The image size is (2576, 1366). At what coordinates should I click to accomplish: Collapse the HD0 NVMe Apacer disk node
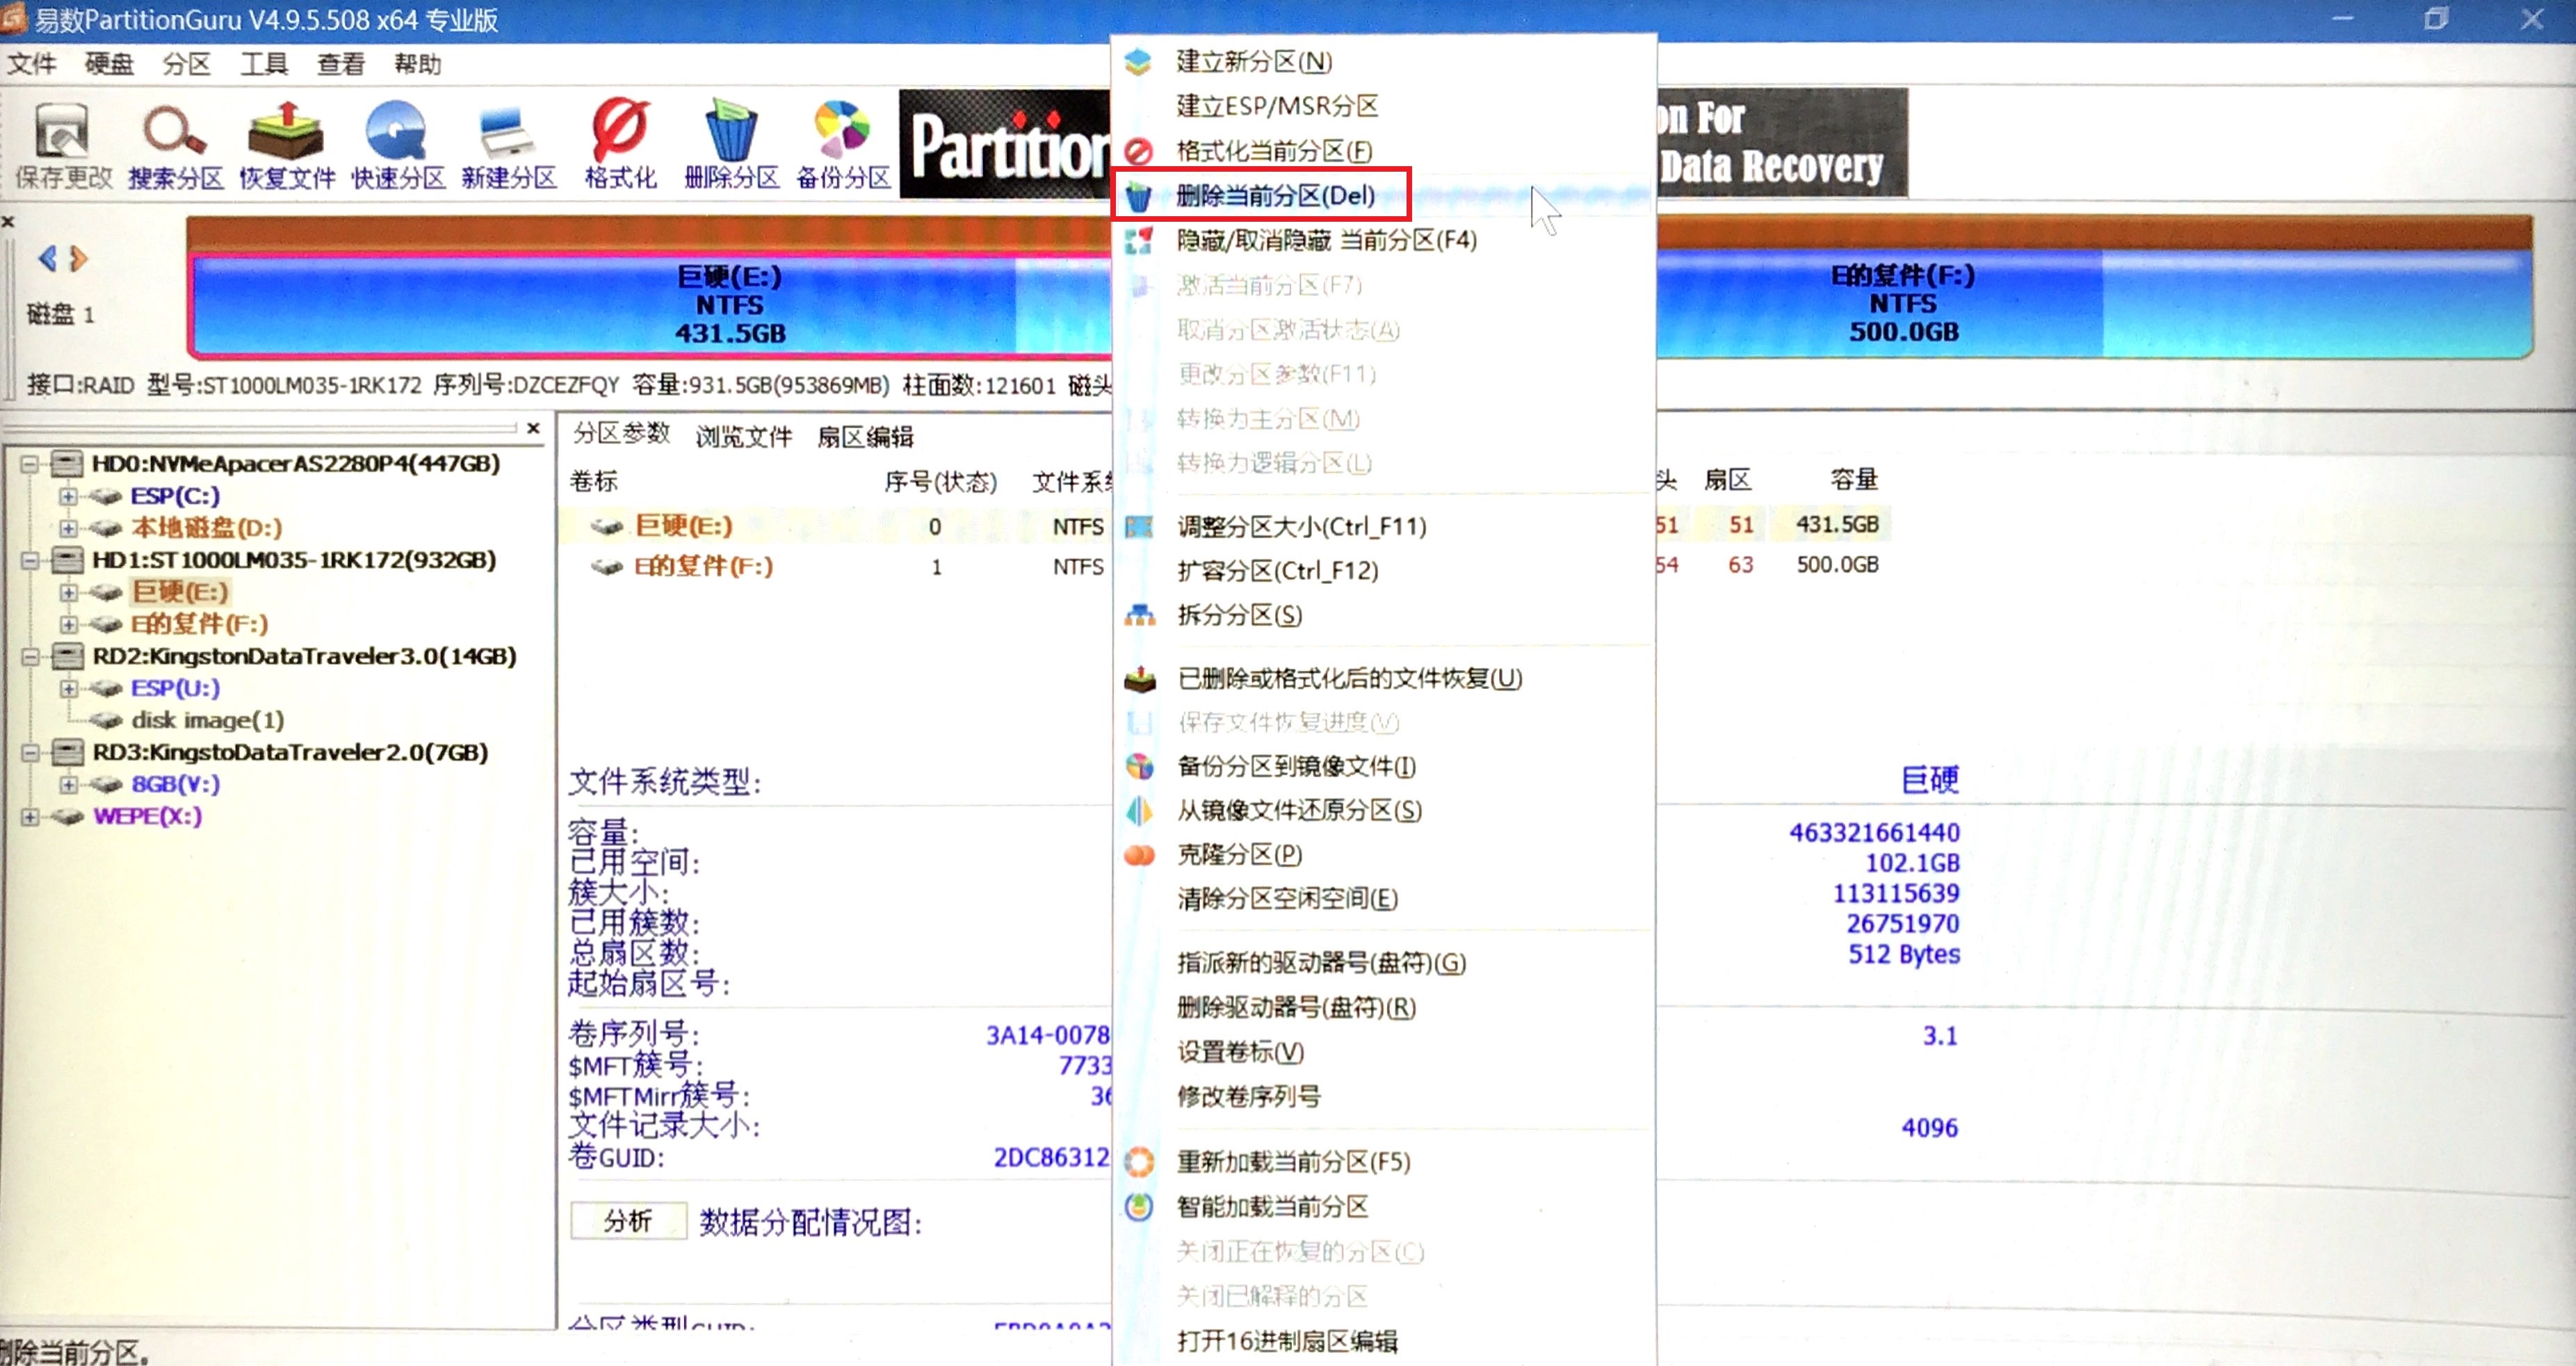pyautogui.click(x=30, y=464)
